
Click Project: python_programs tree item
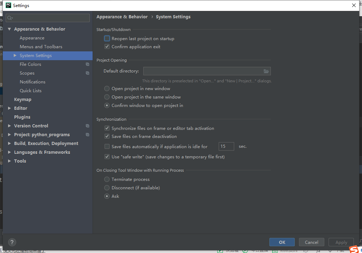pyautogui.click(x=42, y=135)
